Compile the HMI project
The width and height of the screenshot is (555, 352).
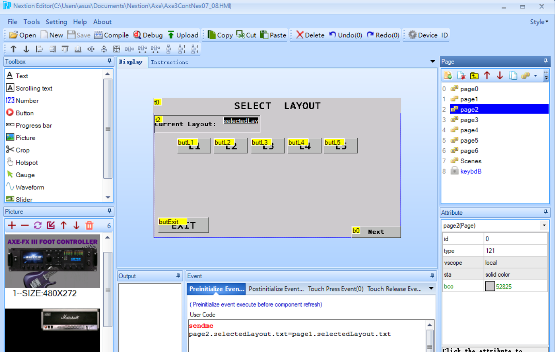(x=111, y=35)
